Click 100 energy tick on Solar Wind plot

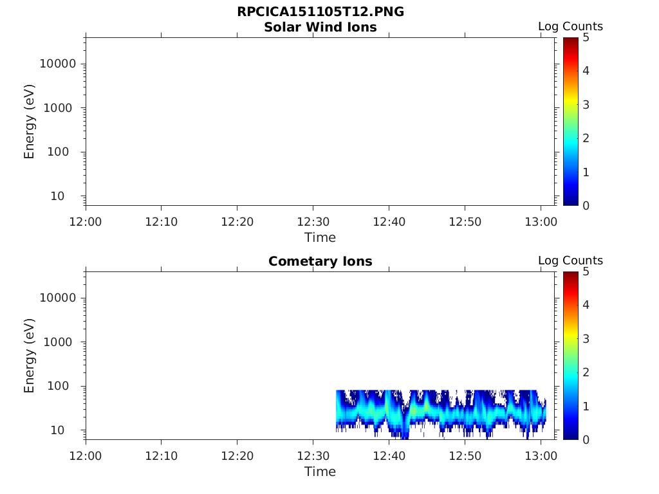pyautogui.click(x=58, y=152)
